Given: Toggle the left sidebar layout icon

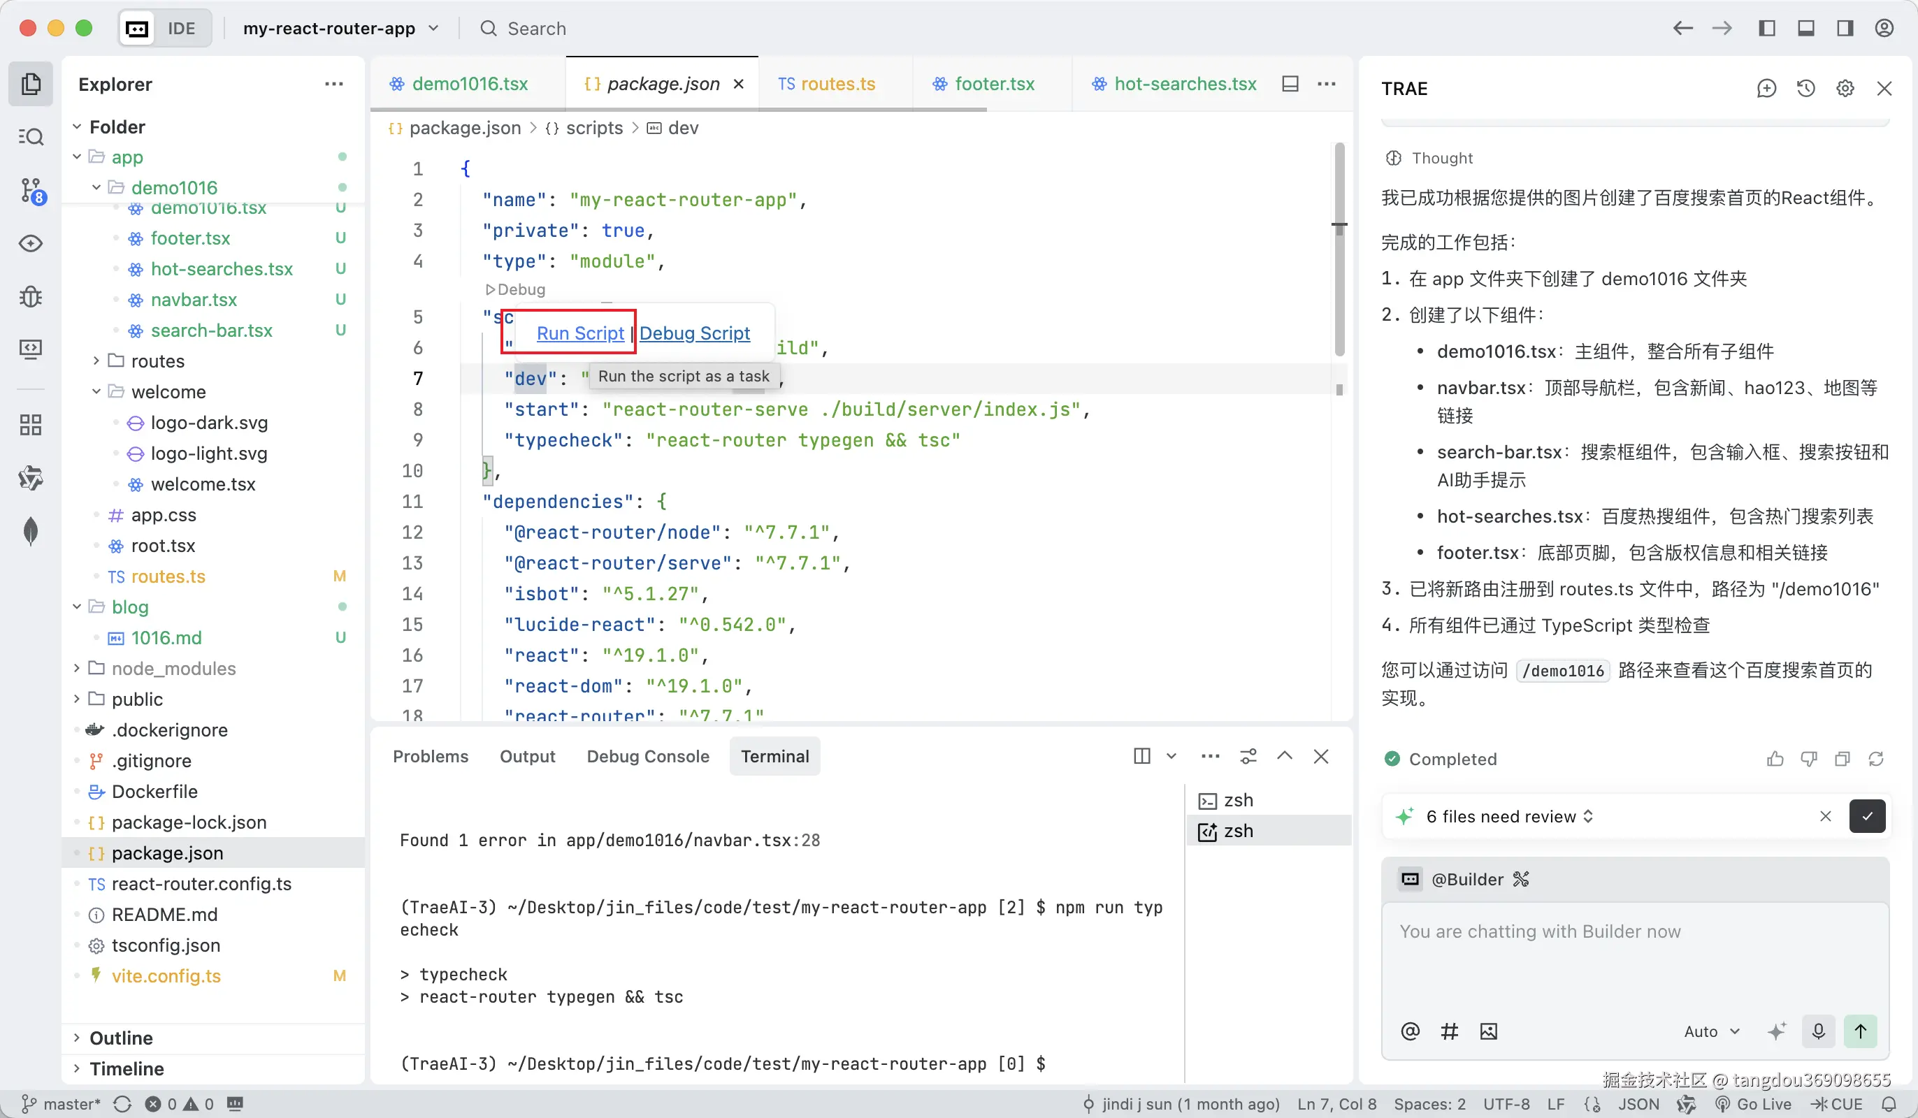Looking at the screenshot, I should tap(1766, 28).
